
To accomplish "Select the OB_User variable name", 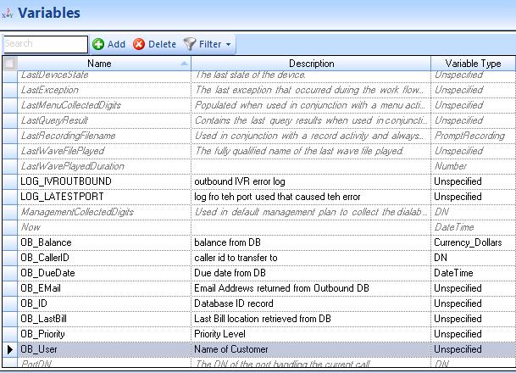I will pos(38,349).
